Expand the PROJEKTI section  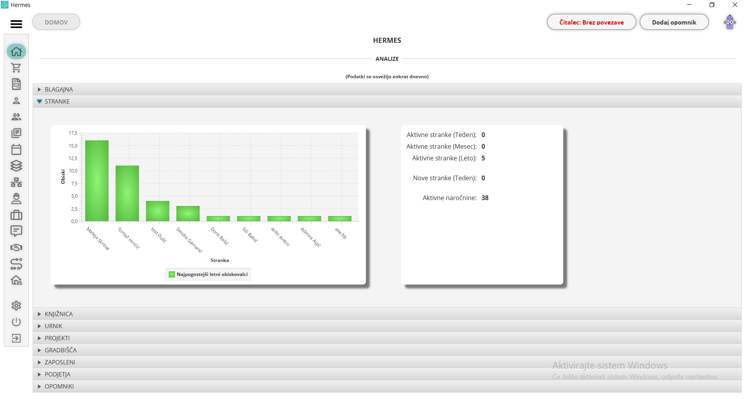(387, 338)
